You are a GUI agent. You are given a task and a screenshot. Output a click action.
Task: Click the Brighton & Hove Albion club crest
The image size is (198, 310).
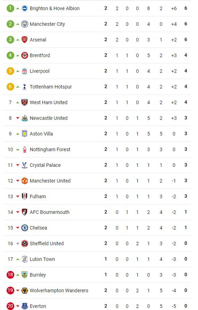25,8
